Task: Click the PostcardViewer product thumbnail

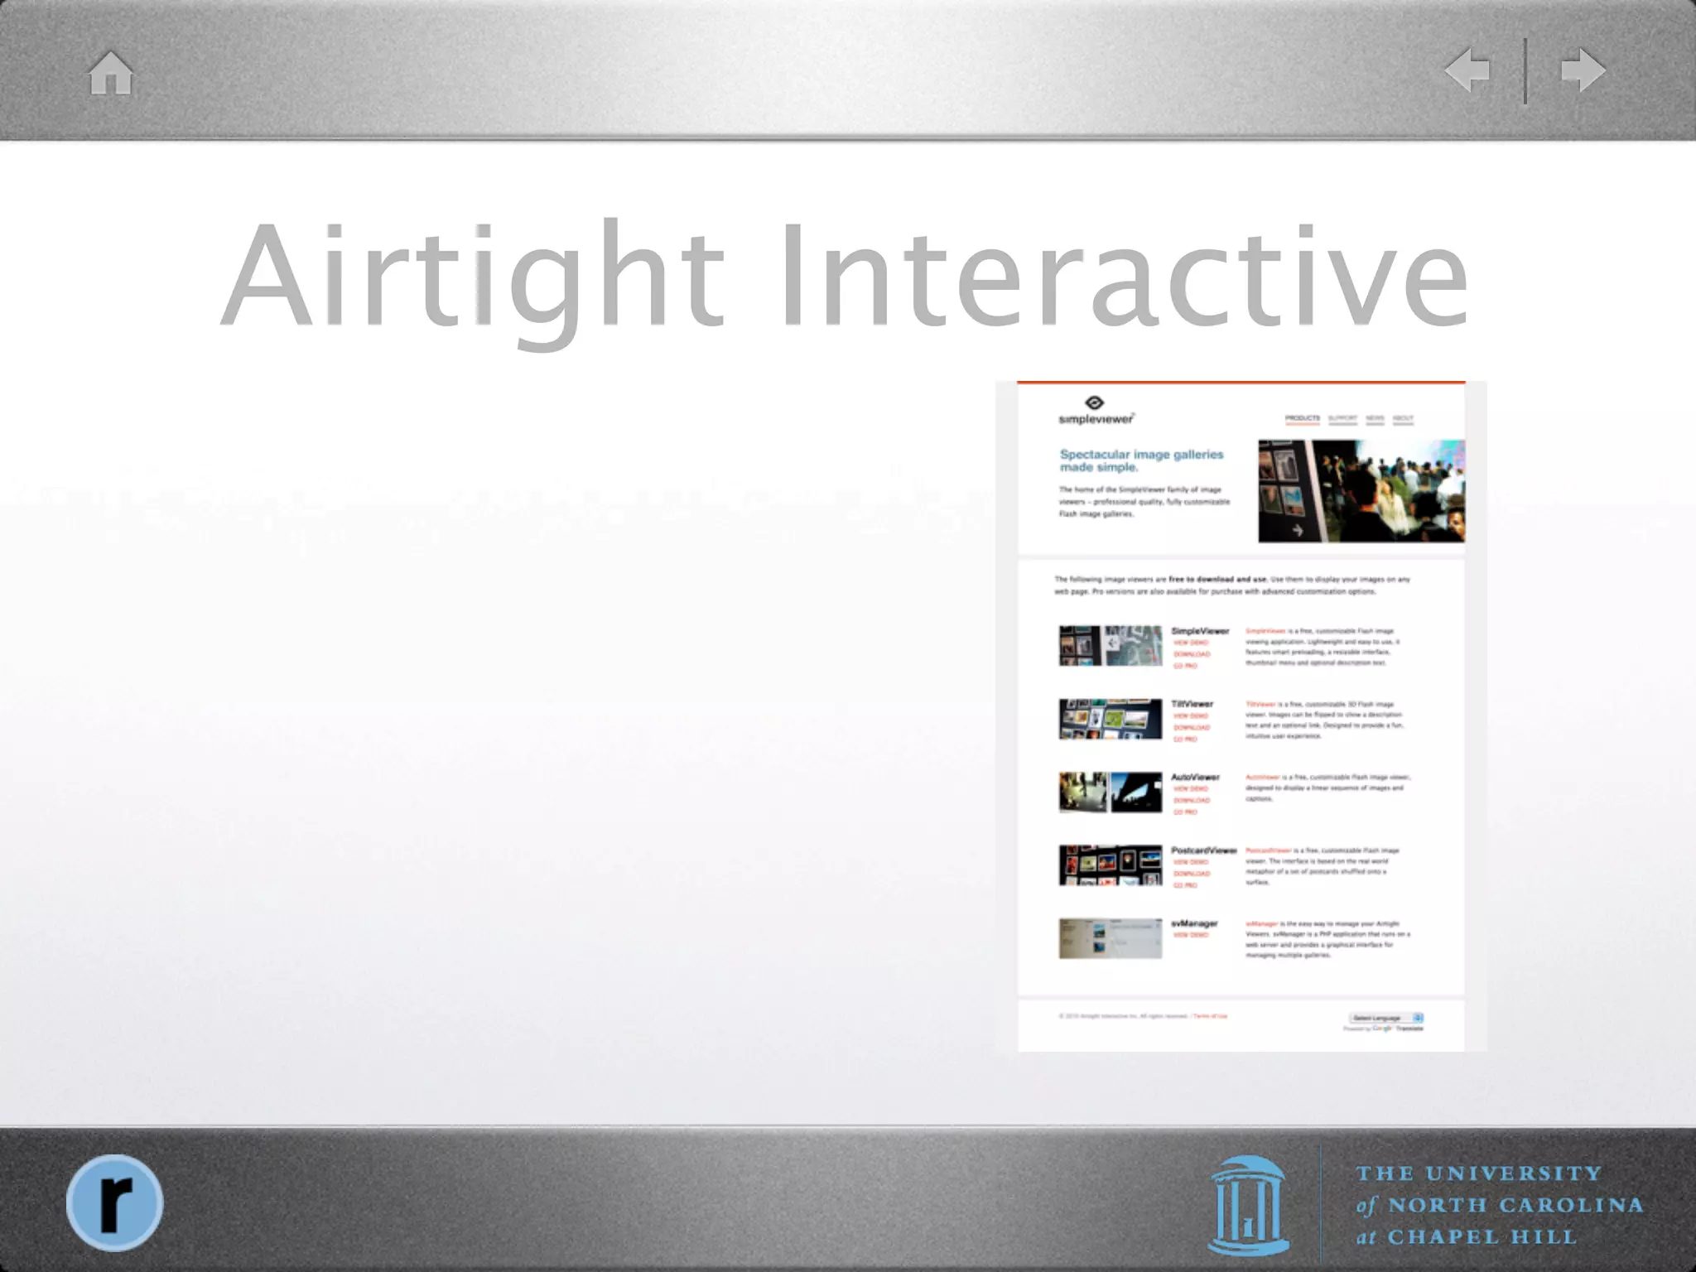Action: point(1111,865)
